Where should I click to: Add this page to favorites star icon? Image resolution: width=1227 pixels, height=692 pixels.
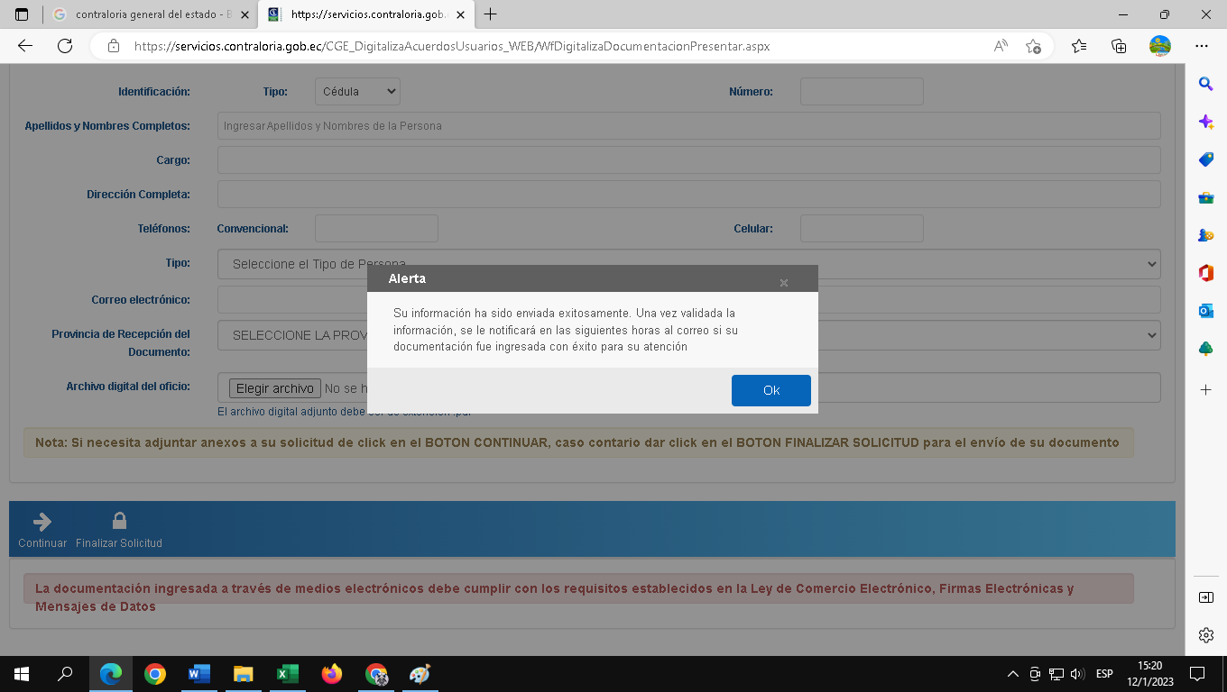pos(1033,46)
